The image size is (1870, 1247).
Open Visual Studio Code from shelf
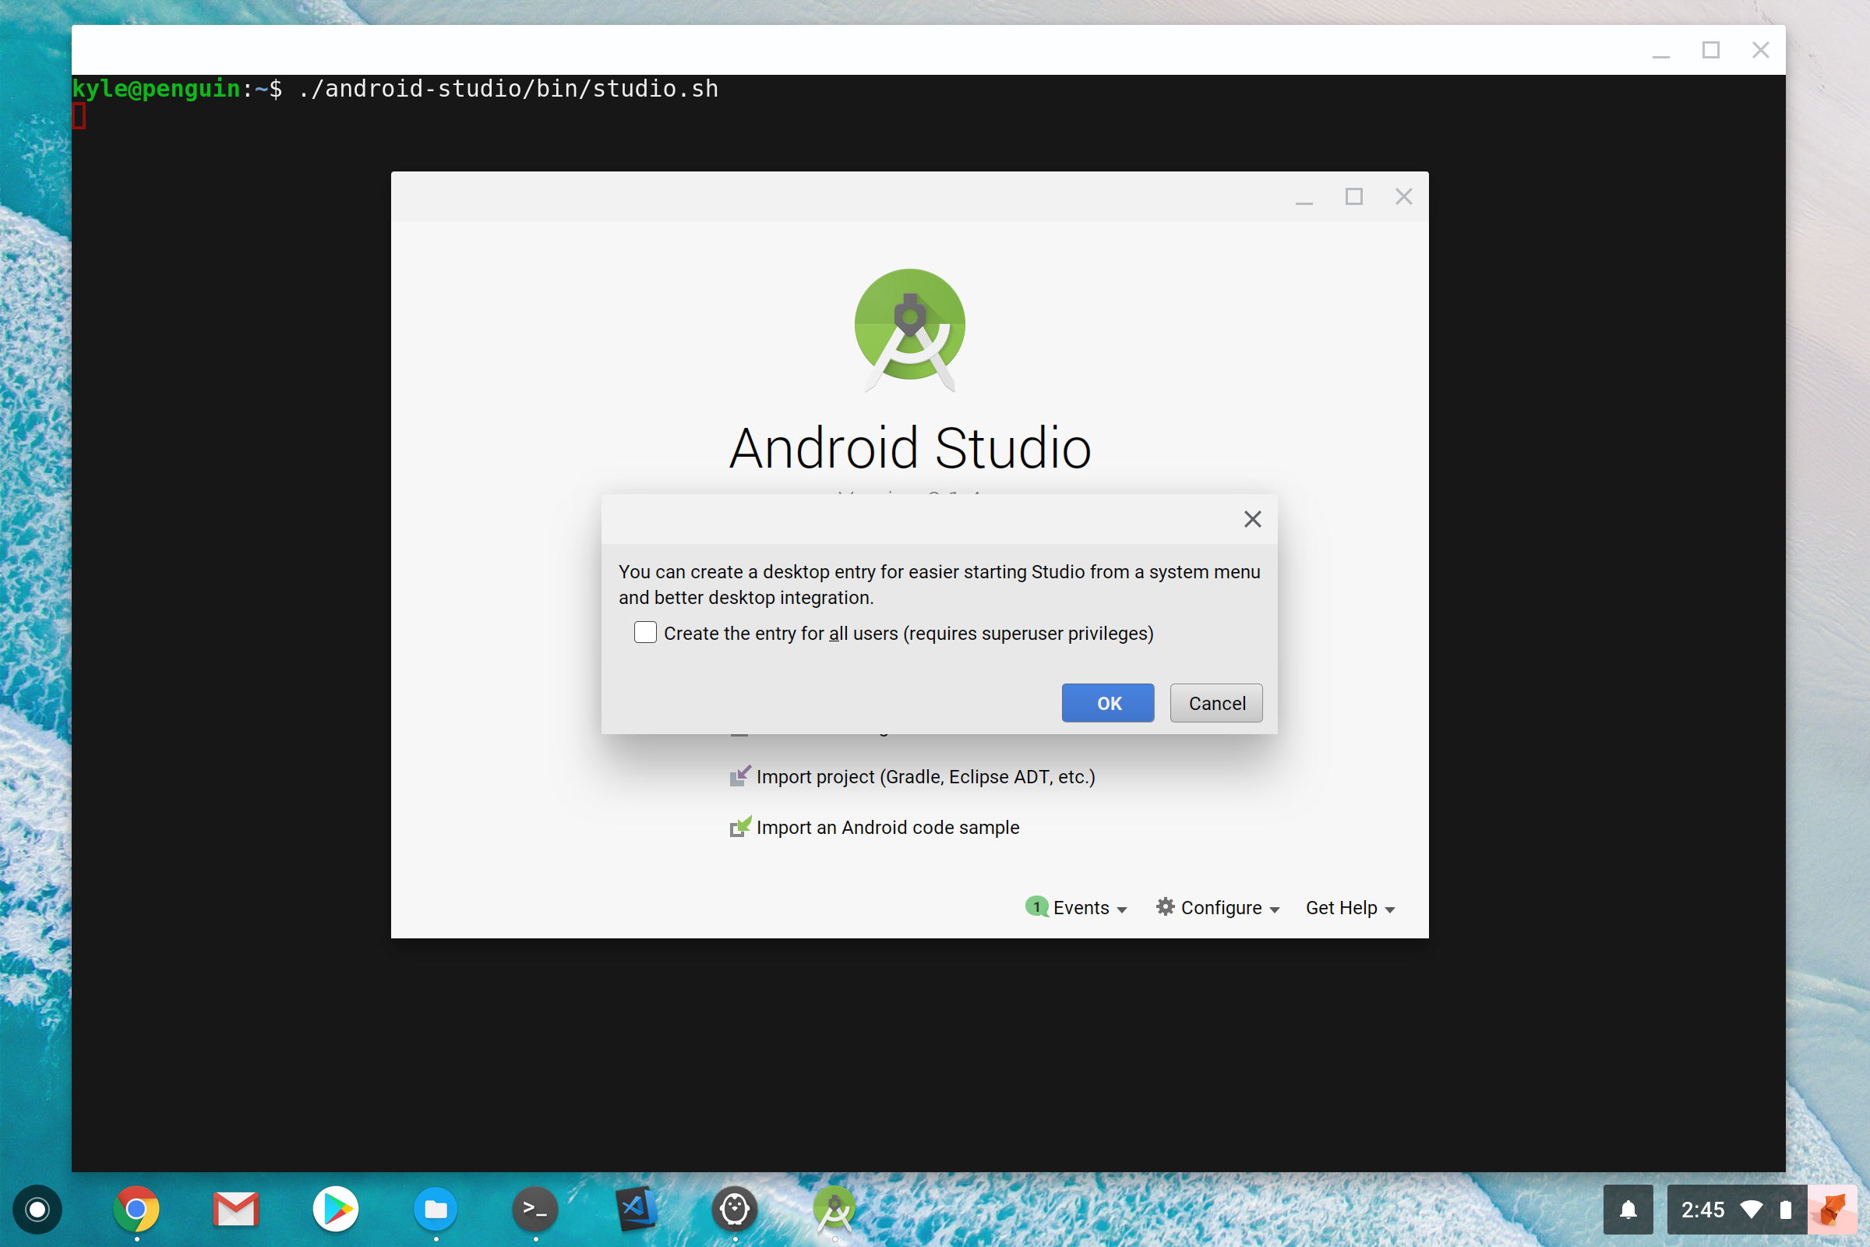pos(635,1209)
